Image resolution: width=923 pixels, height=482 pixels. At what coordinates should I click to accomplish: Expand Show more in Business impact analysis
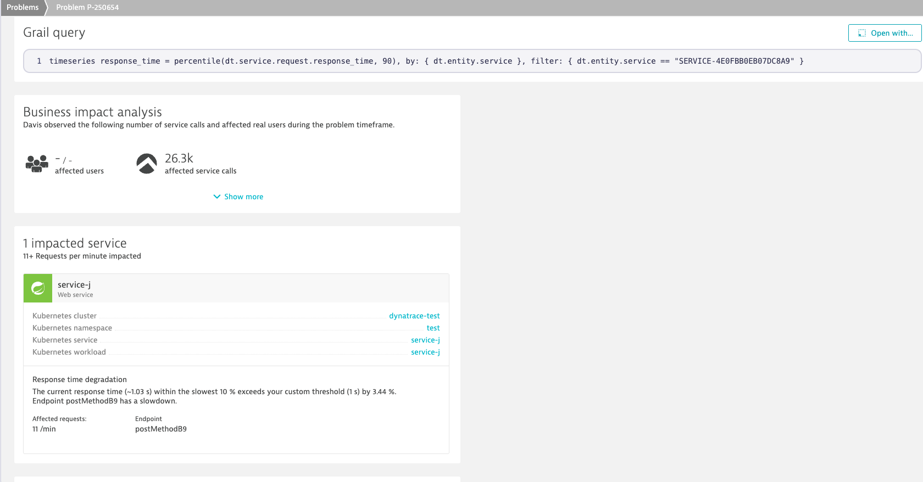tap(238, 197)
